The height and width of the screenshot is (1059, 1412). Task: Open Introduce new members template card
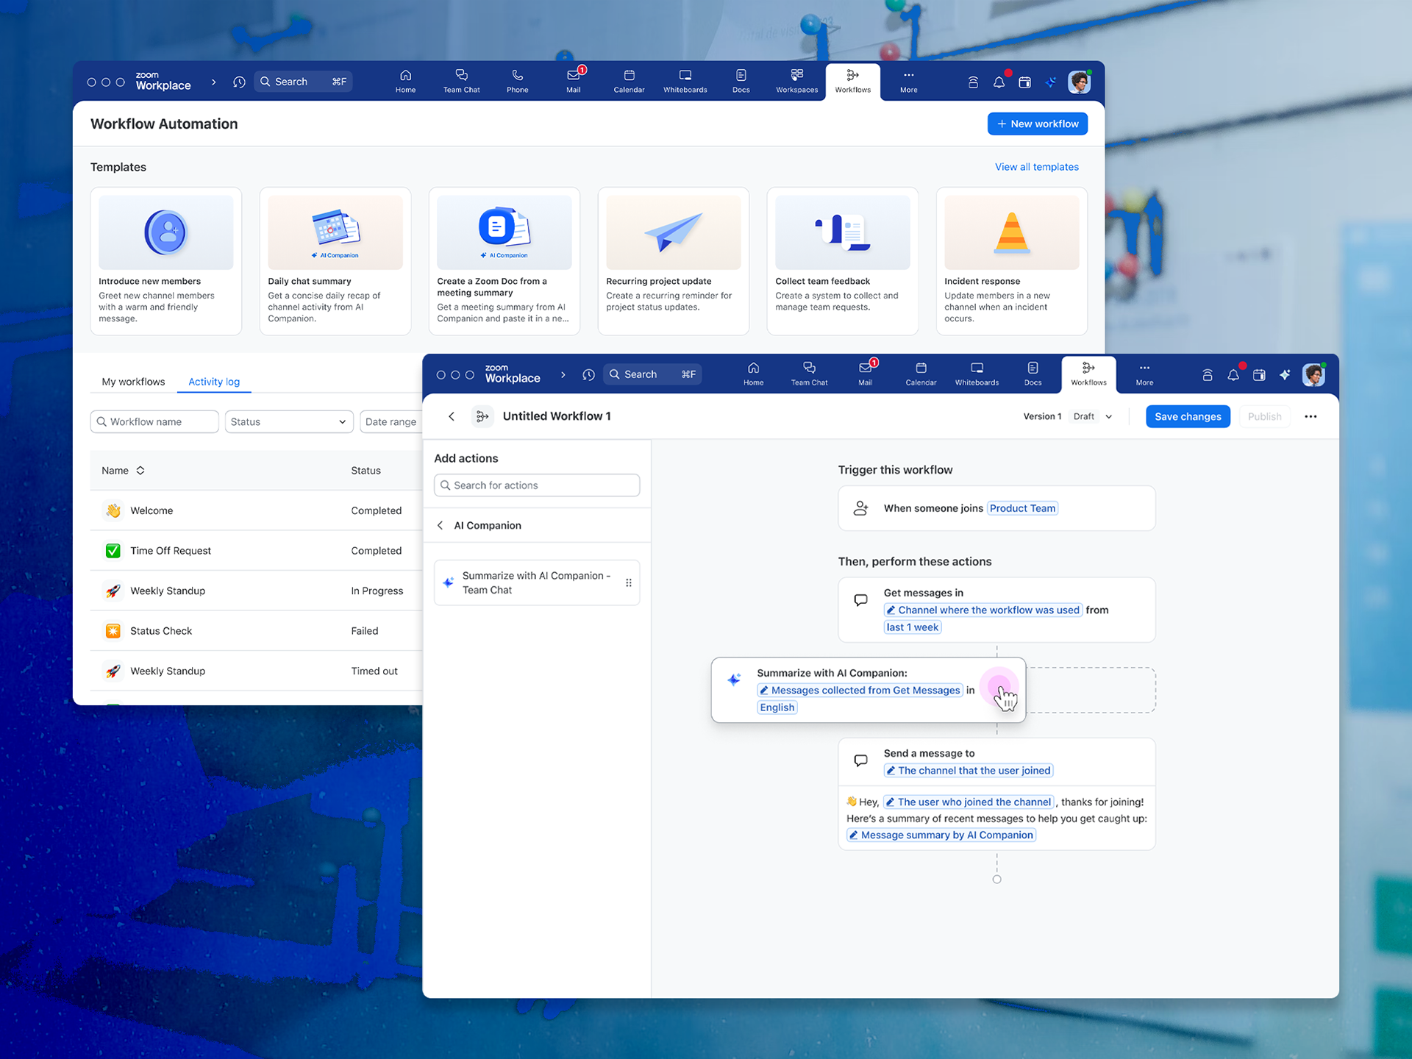pos(166,261)
